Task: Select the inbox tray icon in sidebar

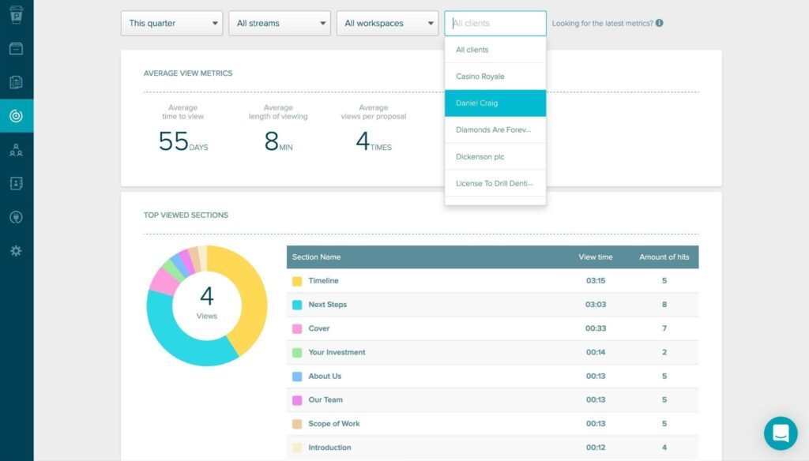Action: 16,49
